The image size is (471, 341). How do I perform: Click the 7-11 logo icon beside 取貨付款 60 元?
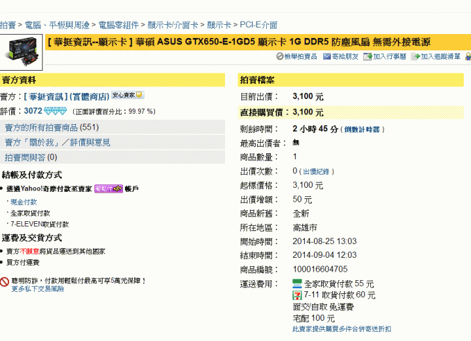point(297,295)
